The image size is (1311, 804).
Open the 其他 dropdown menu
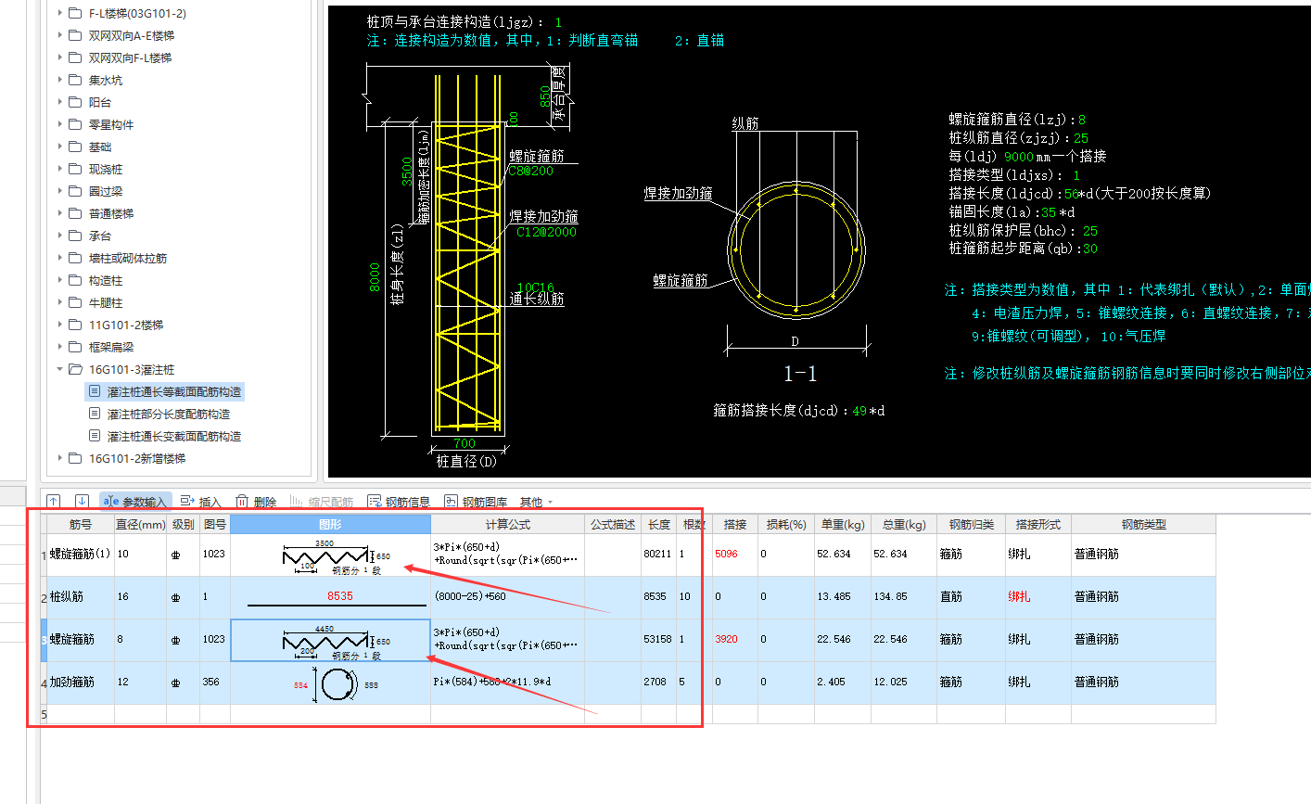[x=536, y=502]
